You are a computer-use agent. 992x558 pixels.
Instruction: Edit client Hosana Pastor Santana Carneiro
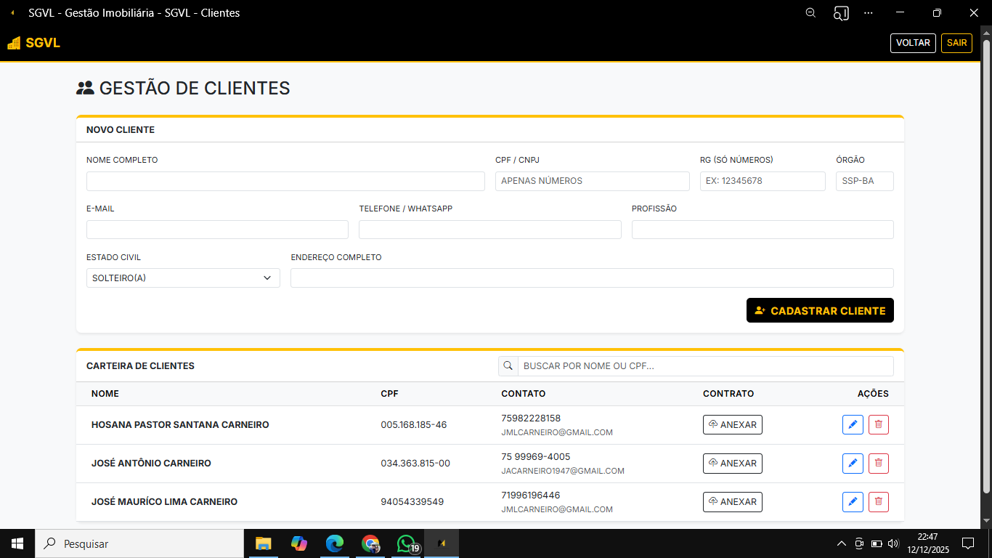click(x=853, y=425)
